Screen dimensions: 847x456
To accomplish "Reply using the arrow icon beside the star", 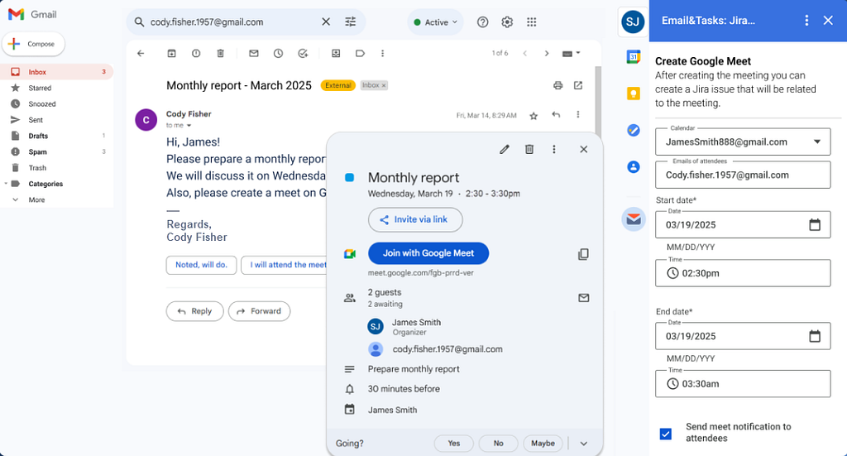I will tap(556, 114).
